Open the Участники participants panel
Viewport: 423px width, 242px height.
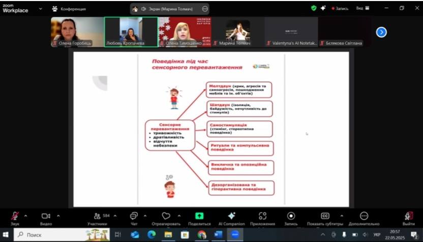pyautogui.click(x=97, y=216)
